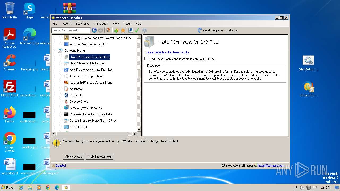Show hidden tray icons arrow

pyautogui.click(x=296, y=188)
